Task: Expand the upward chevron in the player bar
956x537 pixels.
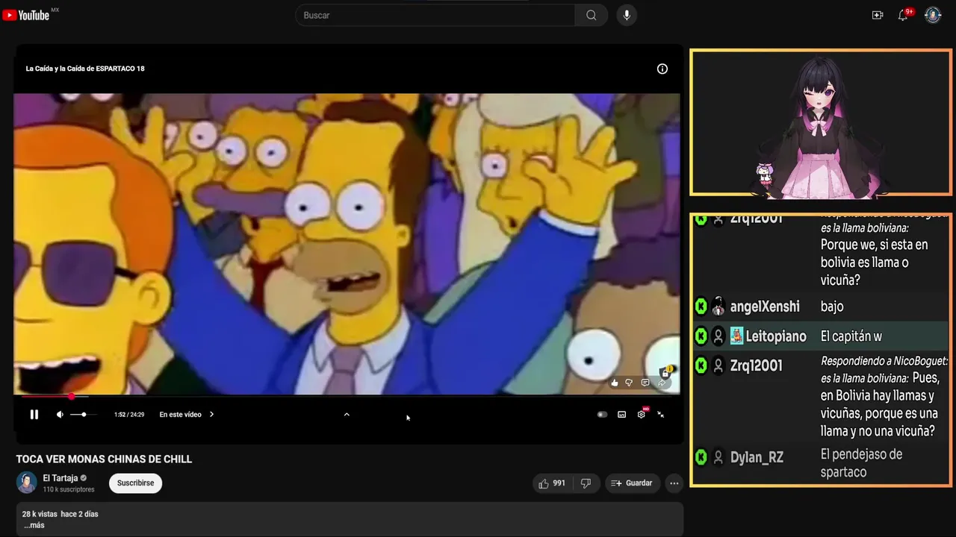Action: pyautogui.click(x=347, y=415)
